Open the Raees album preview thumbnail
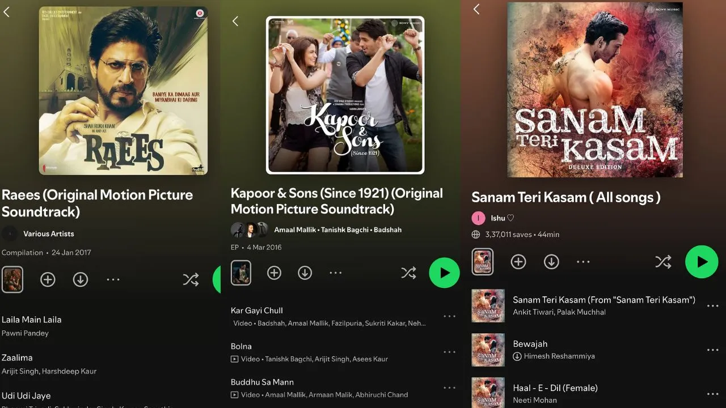The height and width of the screenshot is (408, 726). (x=12, y=279)
